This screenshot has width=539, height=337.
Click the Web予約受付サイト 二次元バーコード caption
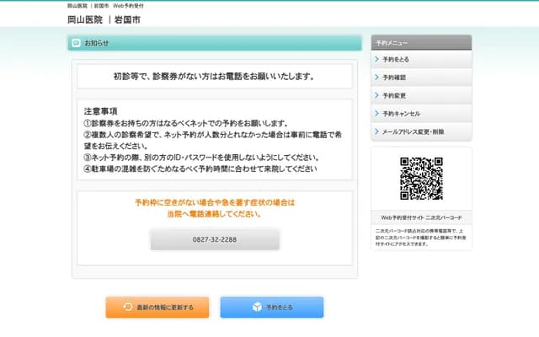tap(421, 217)
